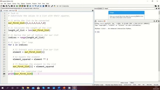Screen dimensions: 160x90
Task: Open console pane options hamburger menu
Action: pos(159,21)
